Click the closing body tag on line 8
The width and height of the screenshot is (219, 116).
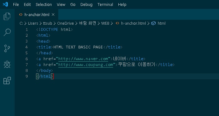click(44, 70)
